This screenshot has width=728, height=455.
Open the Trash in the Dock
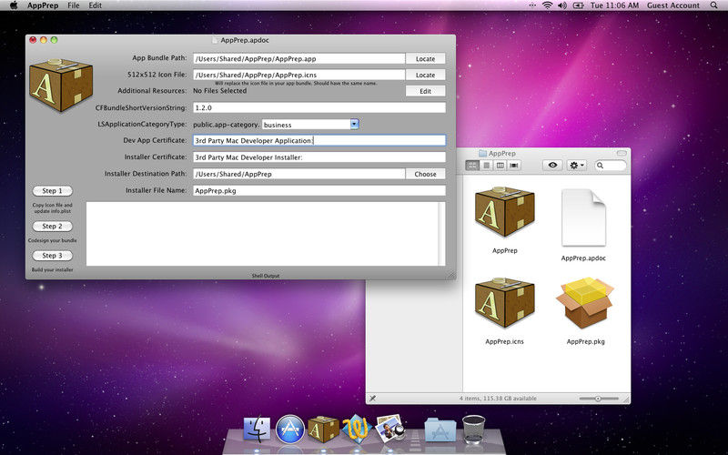point(473,429)
